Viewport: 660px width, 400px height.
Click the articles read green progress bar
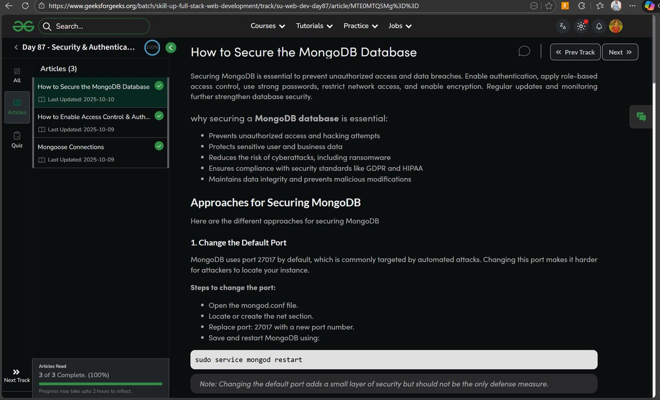pyautogui.click(x=101, y=384)
